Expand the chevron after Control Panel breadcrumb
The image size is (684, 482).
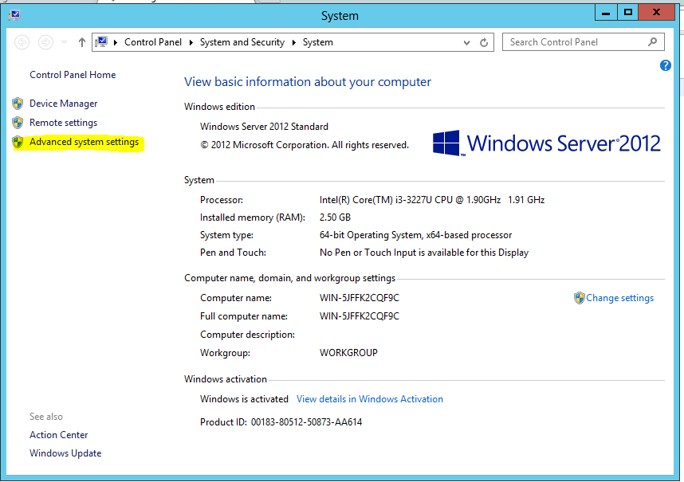(x=190, y=41)
